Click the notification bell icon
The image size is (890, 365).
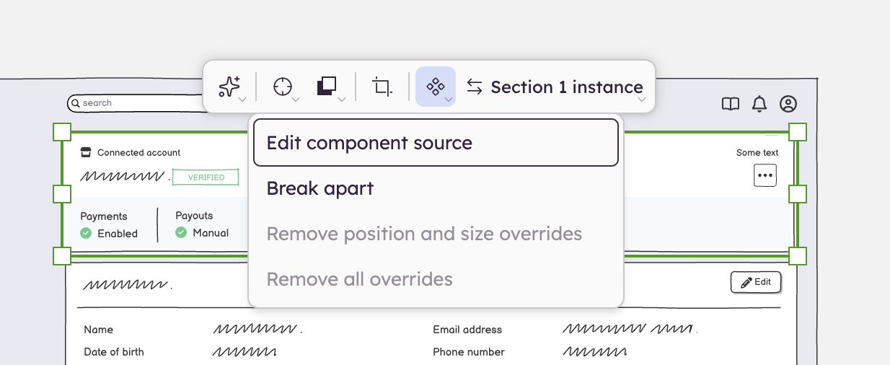tap(759, 104)
